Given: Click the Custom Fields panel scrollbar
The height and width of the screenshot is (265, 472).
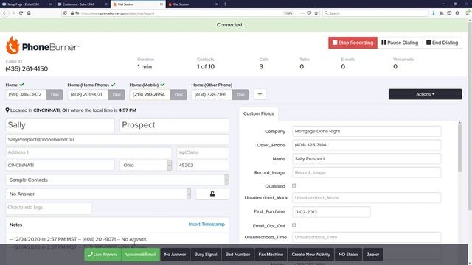Looking at the screenshot, I should (459, 147).
